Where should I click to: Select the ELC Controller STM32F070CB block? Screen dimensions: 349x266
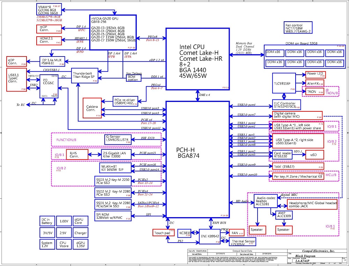(x=287, y=105)
